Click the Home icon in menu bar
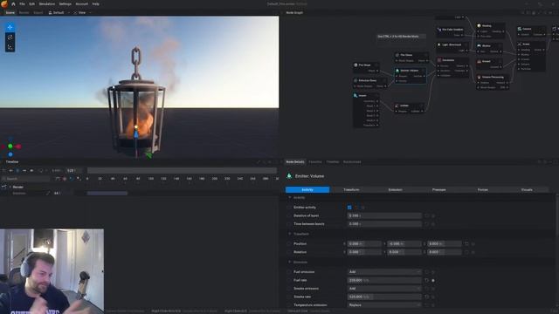Image resolution: width=559 pixels, height=314 pixels. [x=14, y=3]
